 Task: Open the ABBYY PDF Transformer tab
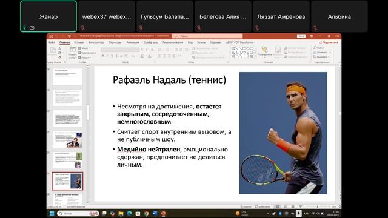[241, 42]
